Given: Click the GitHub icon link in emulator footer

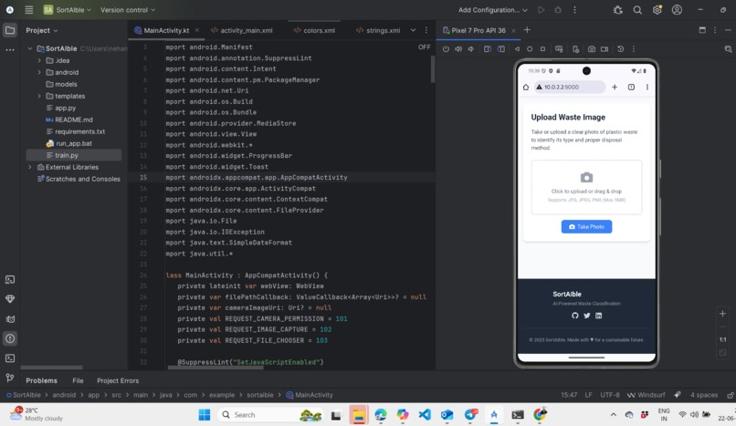Looking at the screenshot, I should (575, 316).
